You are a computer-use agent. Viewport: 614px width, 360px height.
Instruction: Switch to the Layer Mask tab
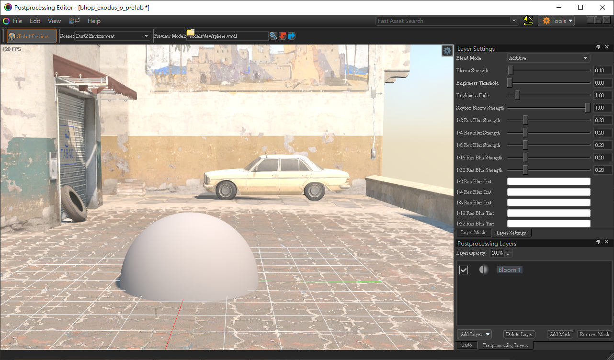coord(473,233)
